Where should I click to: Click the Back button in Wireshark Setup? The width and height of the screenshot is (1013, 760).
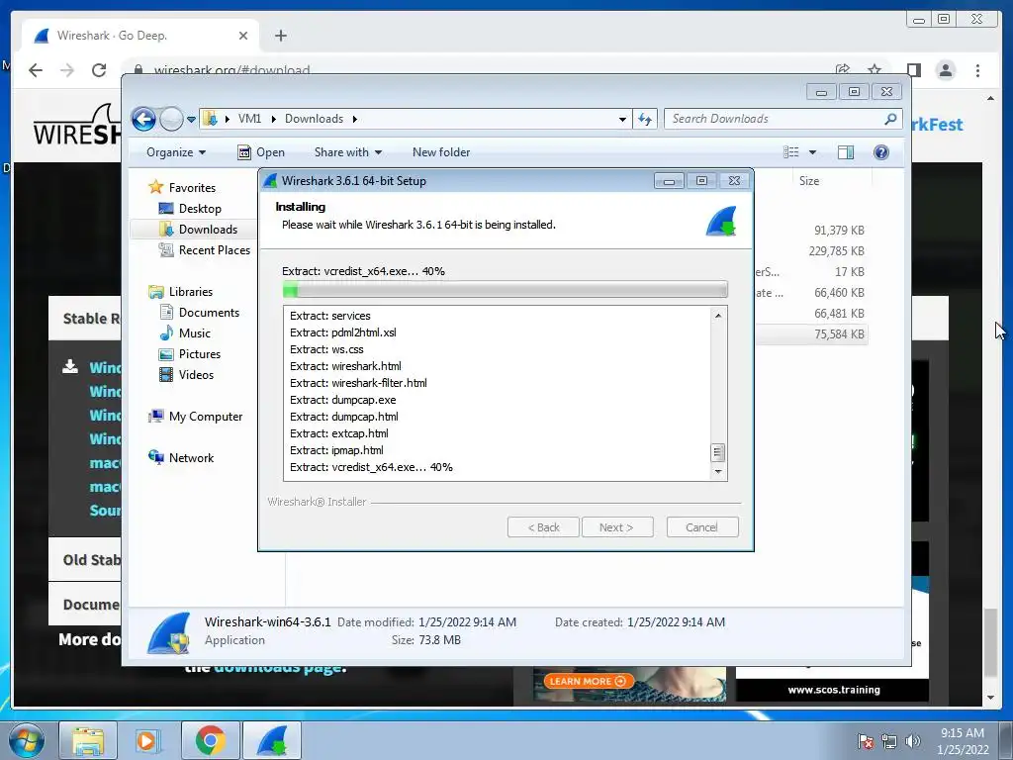543,527
